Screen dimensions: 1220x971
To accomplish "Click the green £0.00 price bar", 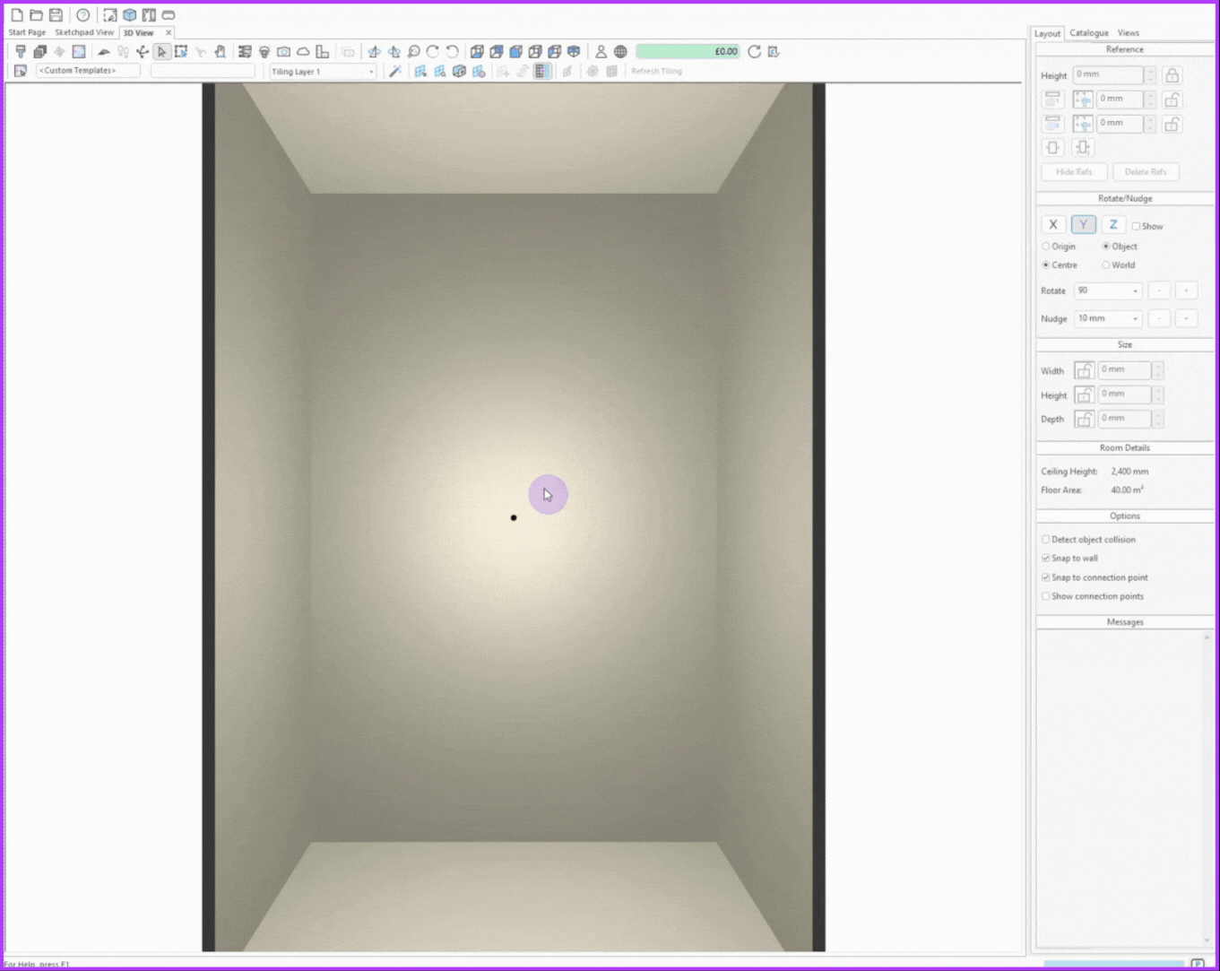I will click(x=688, y=52).
